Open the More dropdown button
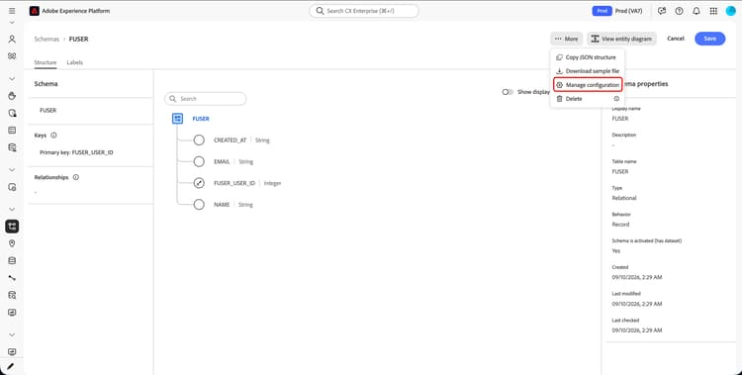 point(566,39)
